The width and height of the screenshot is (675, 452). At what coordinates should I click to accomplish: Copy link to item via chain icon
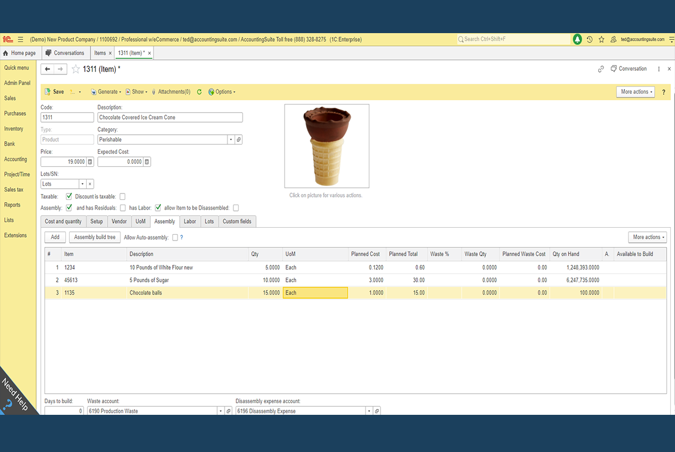[x=601, y=69]
